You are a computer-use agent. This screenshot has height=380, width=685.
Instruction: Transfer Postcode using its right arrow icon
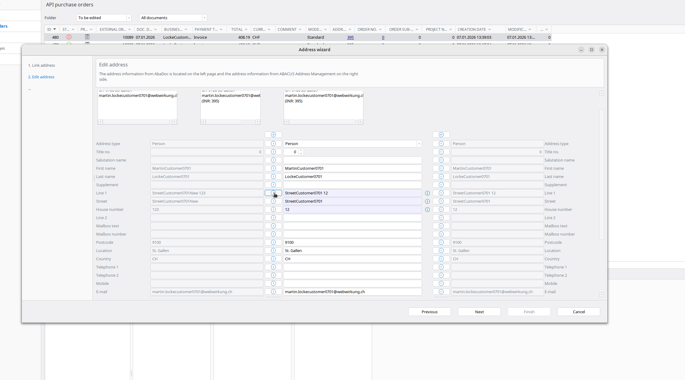click(273, 242)
